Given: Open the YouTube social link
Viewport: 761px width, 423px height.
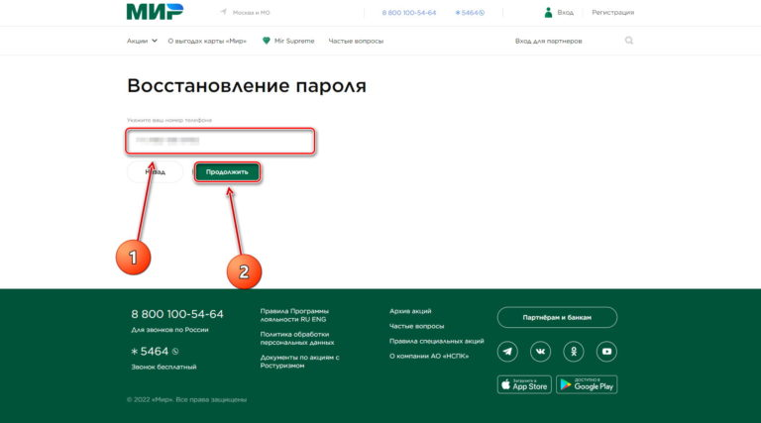Looking at the screenshot, I should click(x=605, y=352).
